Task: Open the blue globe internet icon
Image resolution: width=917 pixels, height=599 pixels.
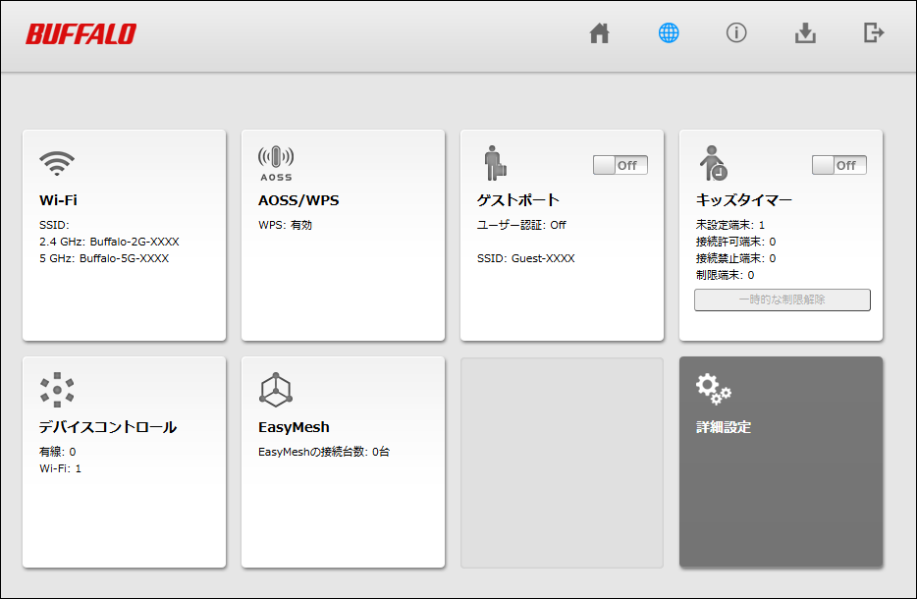Action: [x=669, y=32]
